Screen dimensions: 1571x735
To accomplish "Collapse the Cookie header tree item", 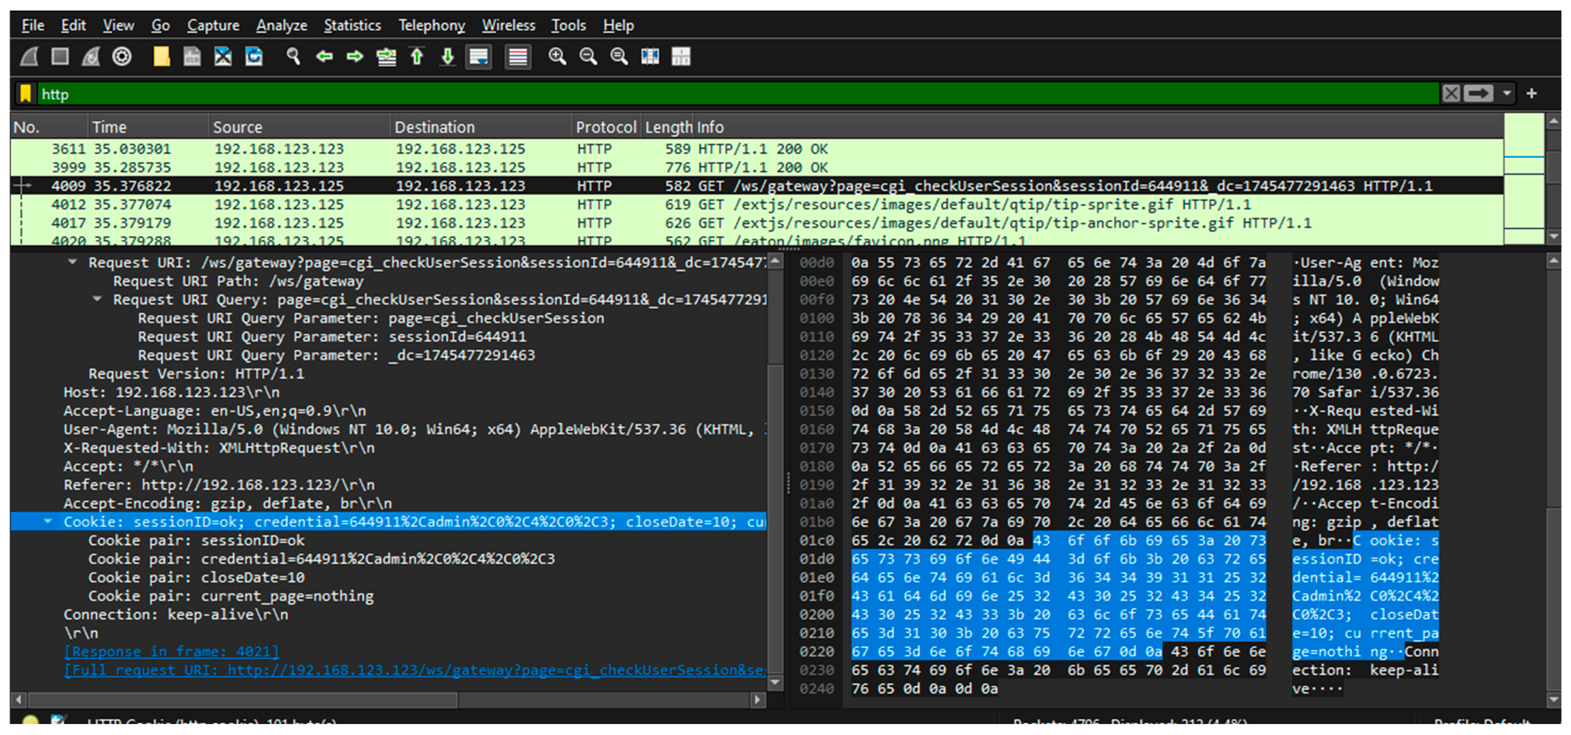I will pos(47,522).
